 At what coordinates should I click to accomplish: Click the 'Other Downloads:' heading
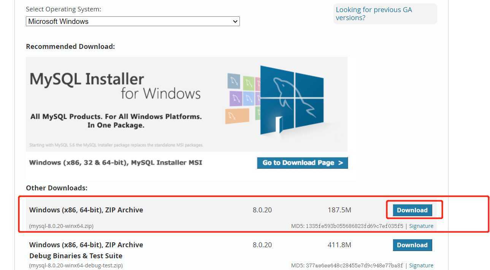[57, 188]
